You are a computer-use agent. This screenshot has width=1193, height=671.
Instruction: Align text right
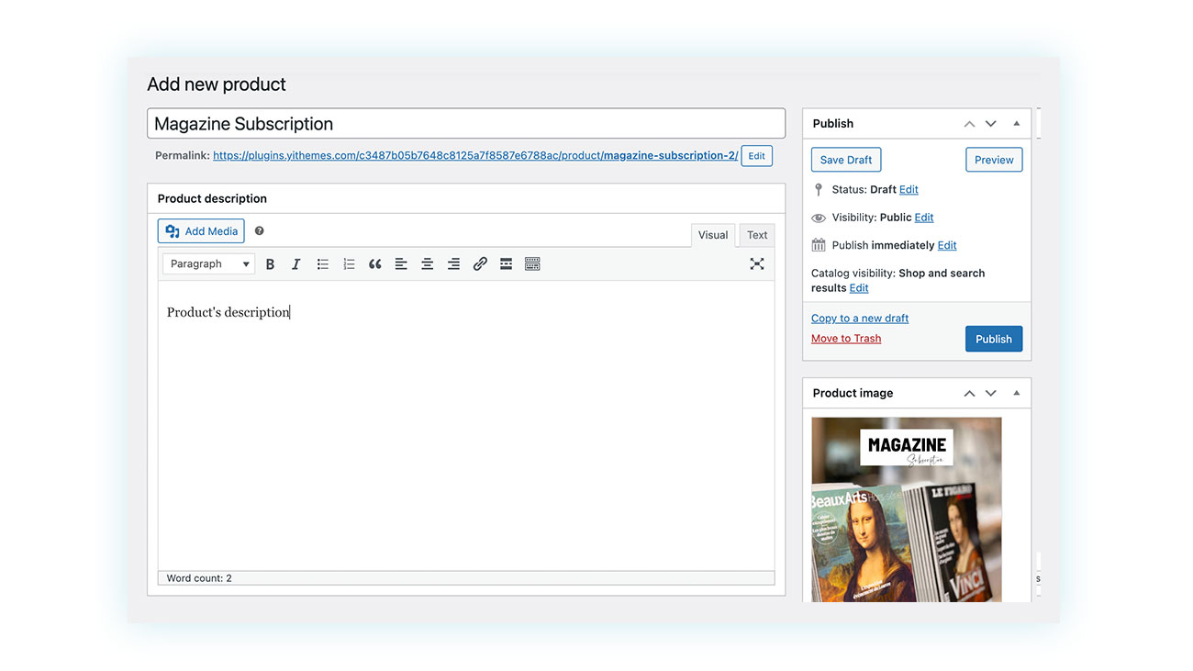coord(453,264)
